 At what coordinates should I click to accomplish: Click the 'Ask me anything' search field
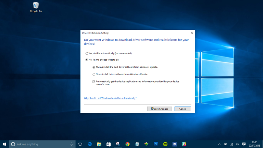click(x=42, y=144)
